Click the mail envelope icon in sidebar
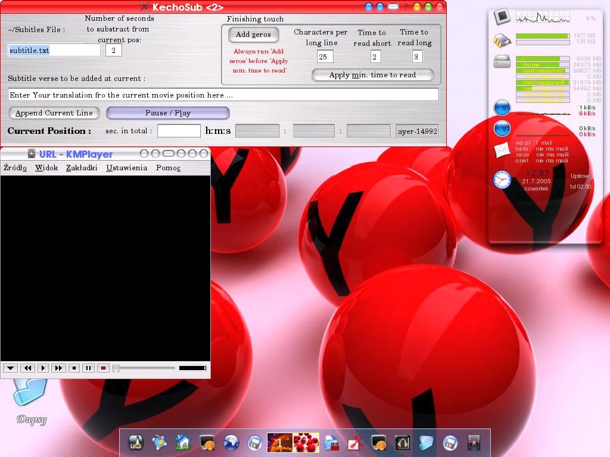Screen dimensions: 610x457 tap(502, 150)
